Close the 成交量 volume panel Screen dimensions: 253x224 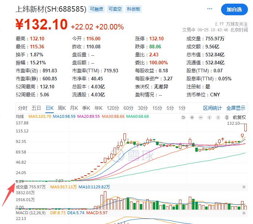[x=244, y=187]
